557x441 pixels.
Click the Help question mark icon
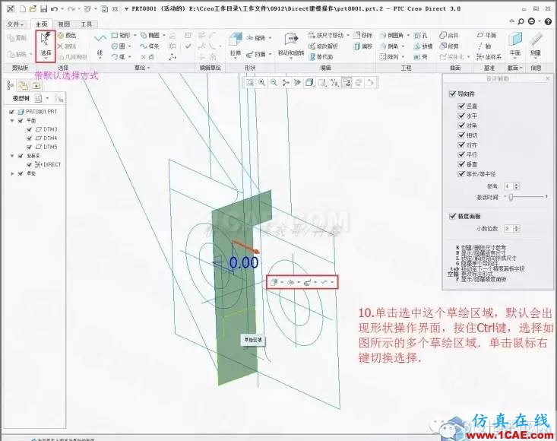click(x=549, y=22)
